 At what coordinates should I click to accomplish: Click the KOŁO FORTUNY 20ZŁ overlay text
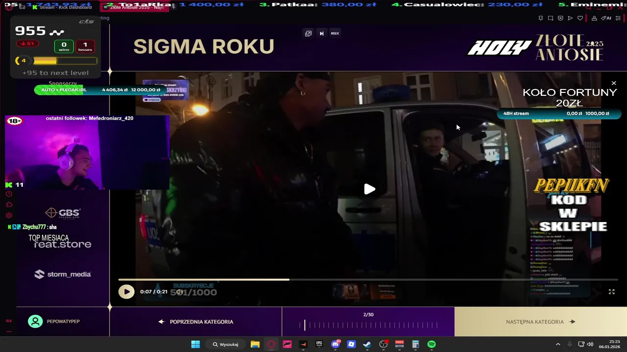[x=569, y=98]
